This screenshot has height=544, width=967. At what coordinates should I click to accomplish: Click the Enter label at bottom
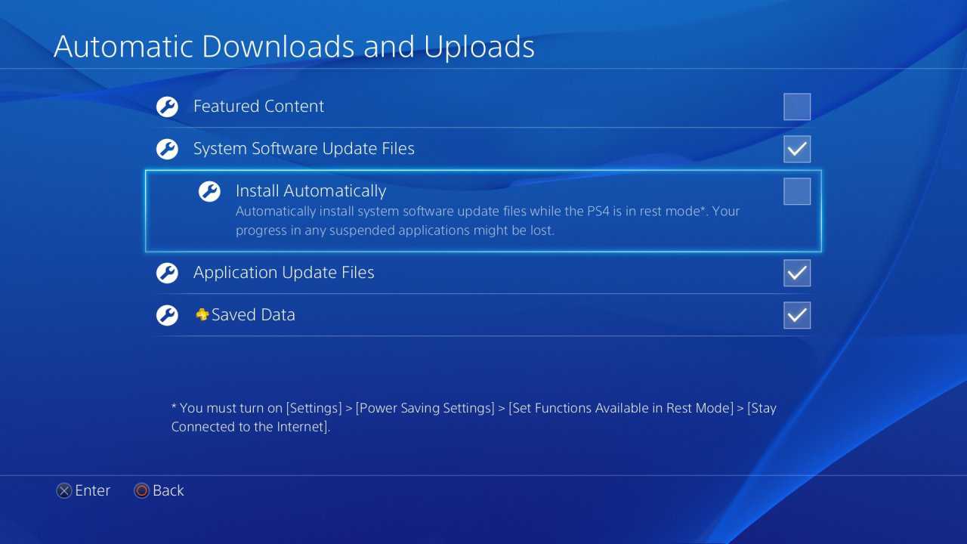tap(93, 491)
